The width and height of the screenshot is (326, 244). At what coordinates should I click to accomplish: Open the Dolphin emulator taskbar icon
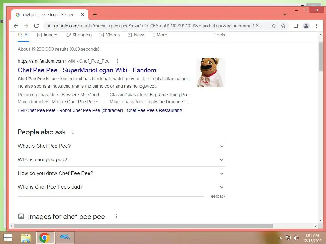(x=65, y=238)
